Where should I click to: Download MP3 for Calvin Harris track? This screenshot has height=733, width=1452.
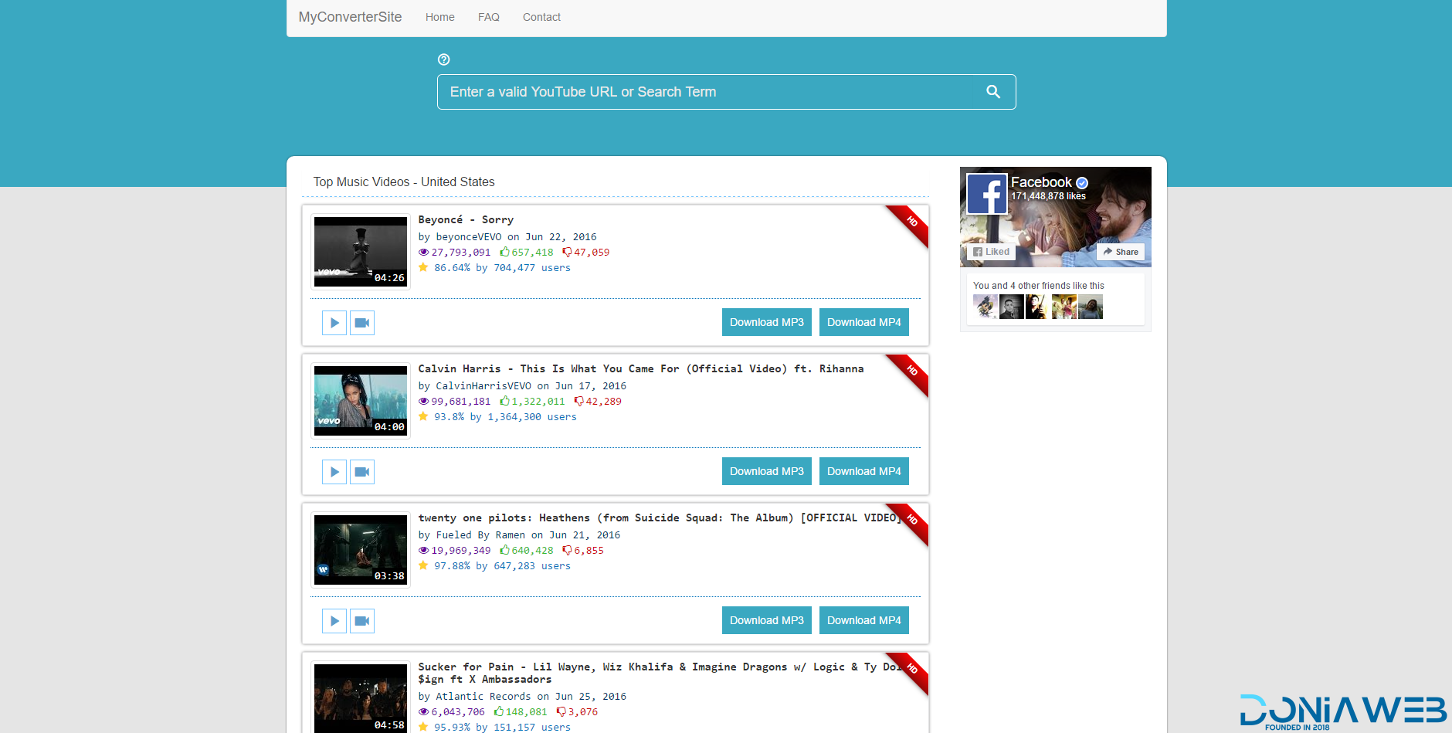coord(767,471)
